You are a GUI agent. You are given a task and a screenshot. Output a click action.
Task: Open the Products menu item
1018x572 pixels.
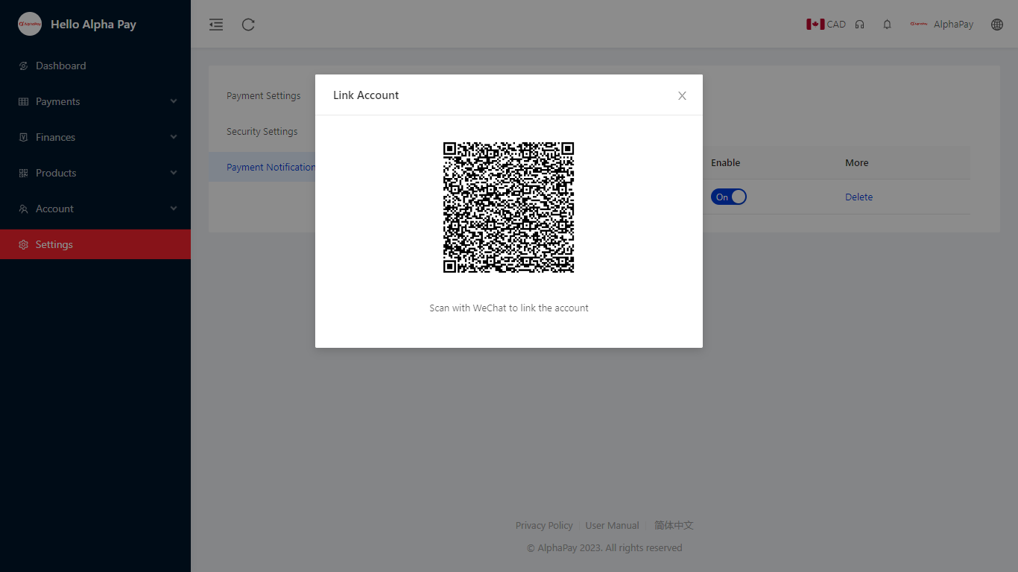click(95, 173)
